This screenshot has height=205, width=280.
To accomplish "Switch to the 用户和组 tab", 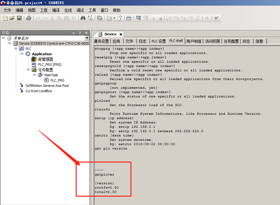I will coord(194,41).
